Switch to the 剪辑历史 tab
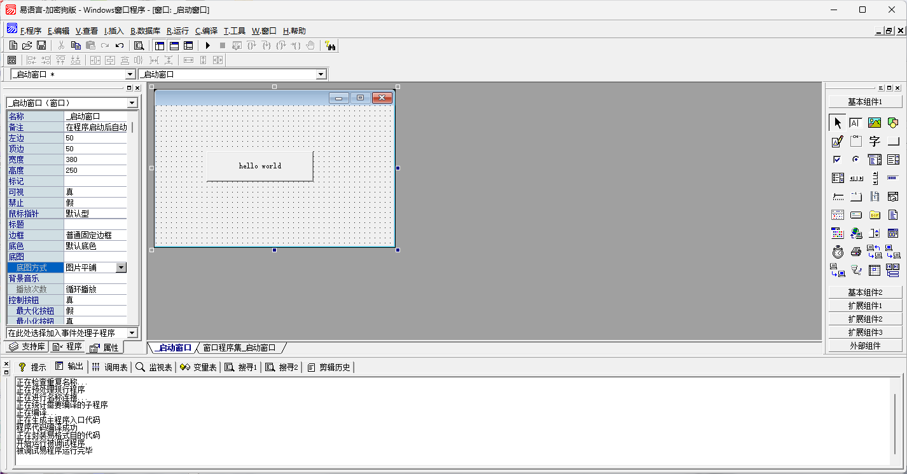This screenshot has height=474, width=907. (x=328, y=367)
